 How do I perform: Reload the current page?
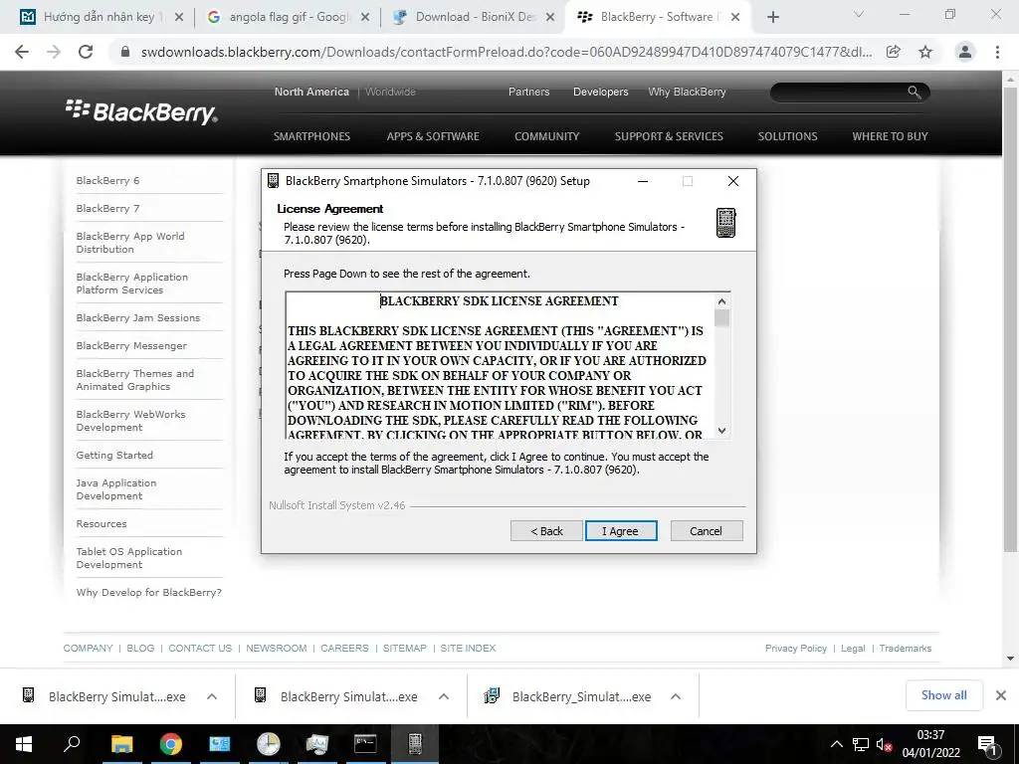tap(86, 52)
